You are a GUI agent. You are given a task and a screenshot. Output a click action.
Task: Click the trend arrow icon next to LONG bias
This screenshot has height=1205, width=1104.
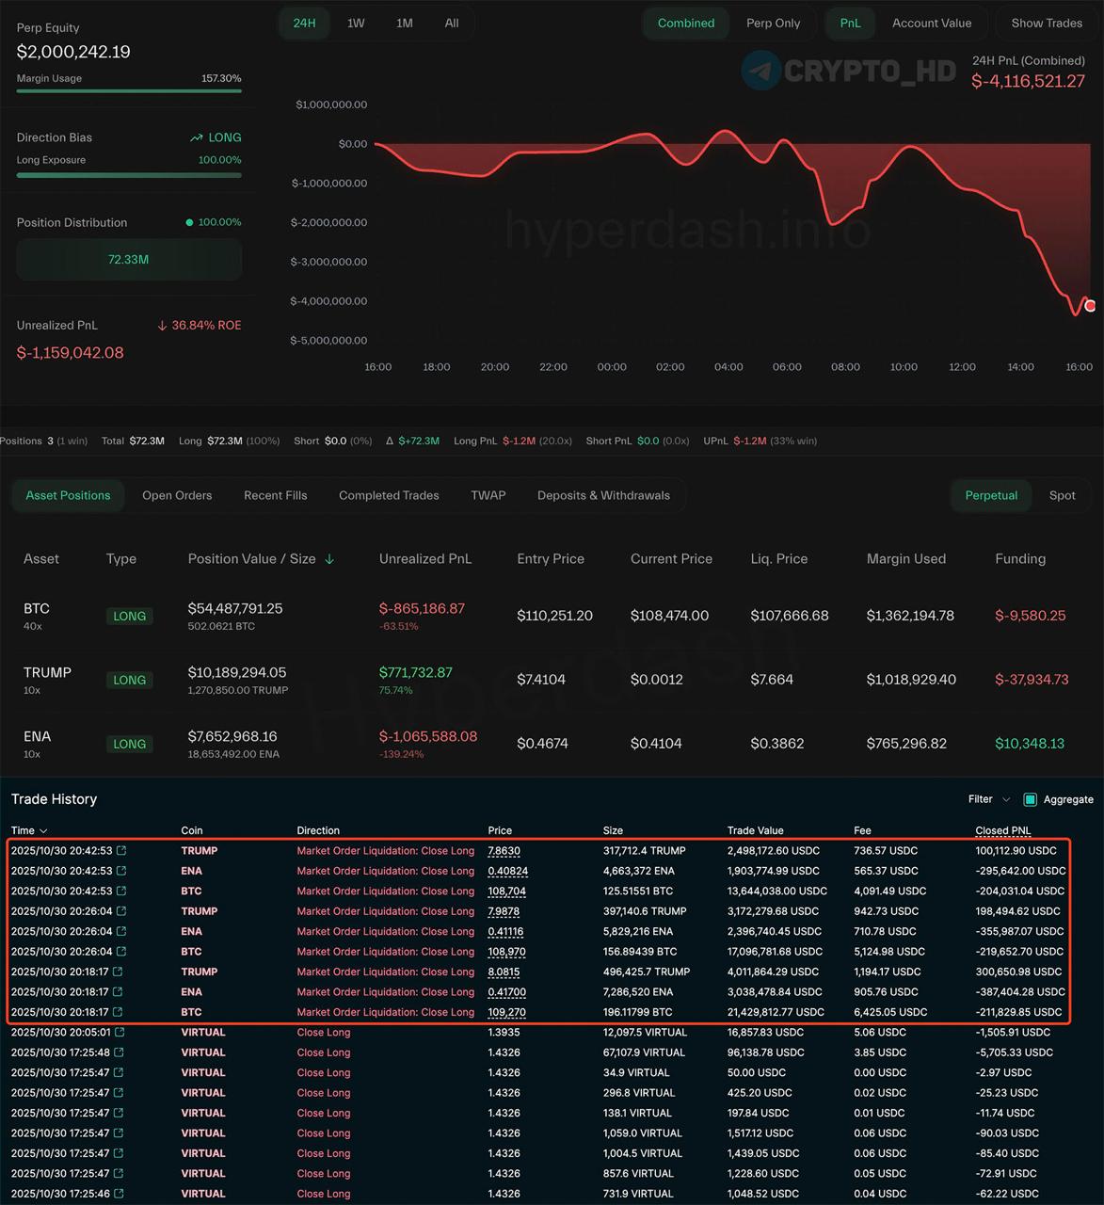(197, 138)
